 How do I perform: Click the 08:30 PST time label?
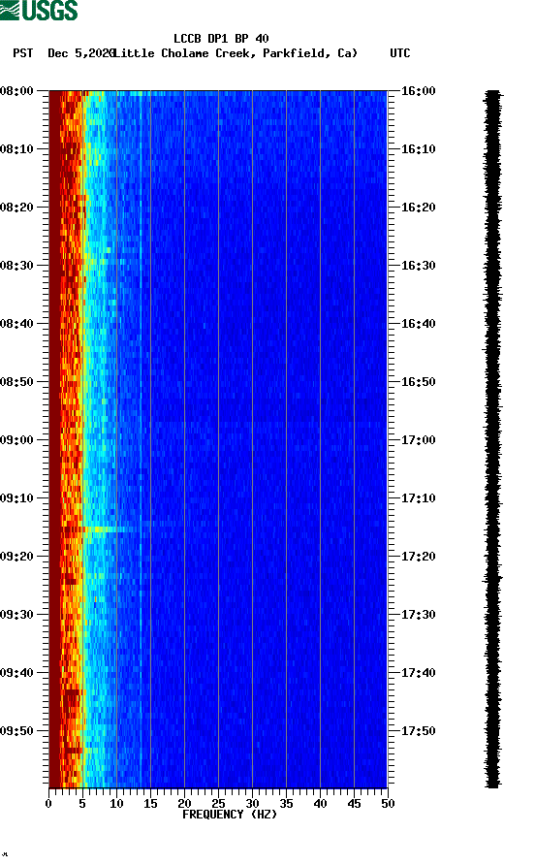tap(16, 266)
